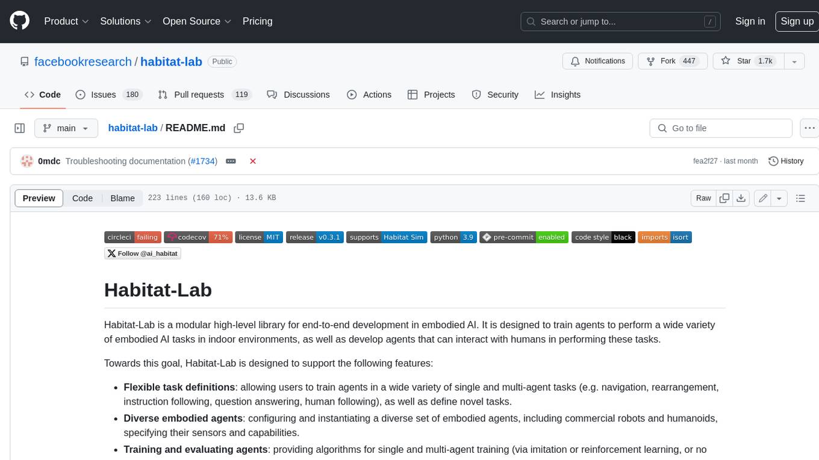819x460 pixels.
Task: Download the raw file
Action: click(741, 198)
